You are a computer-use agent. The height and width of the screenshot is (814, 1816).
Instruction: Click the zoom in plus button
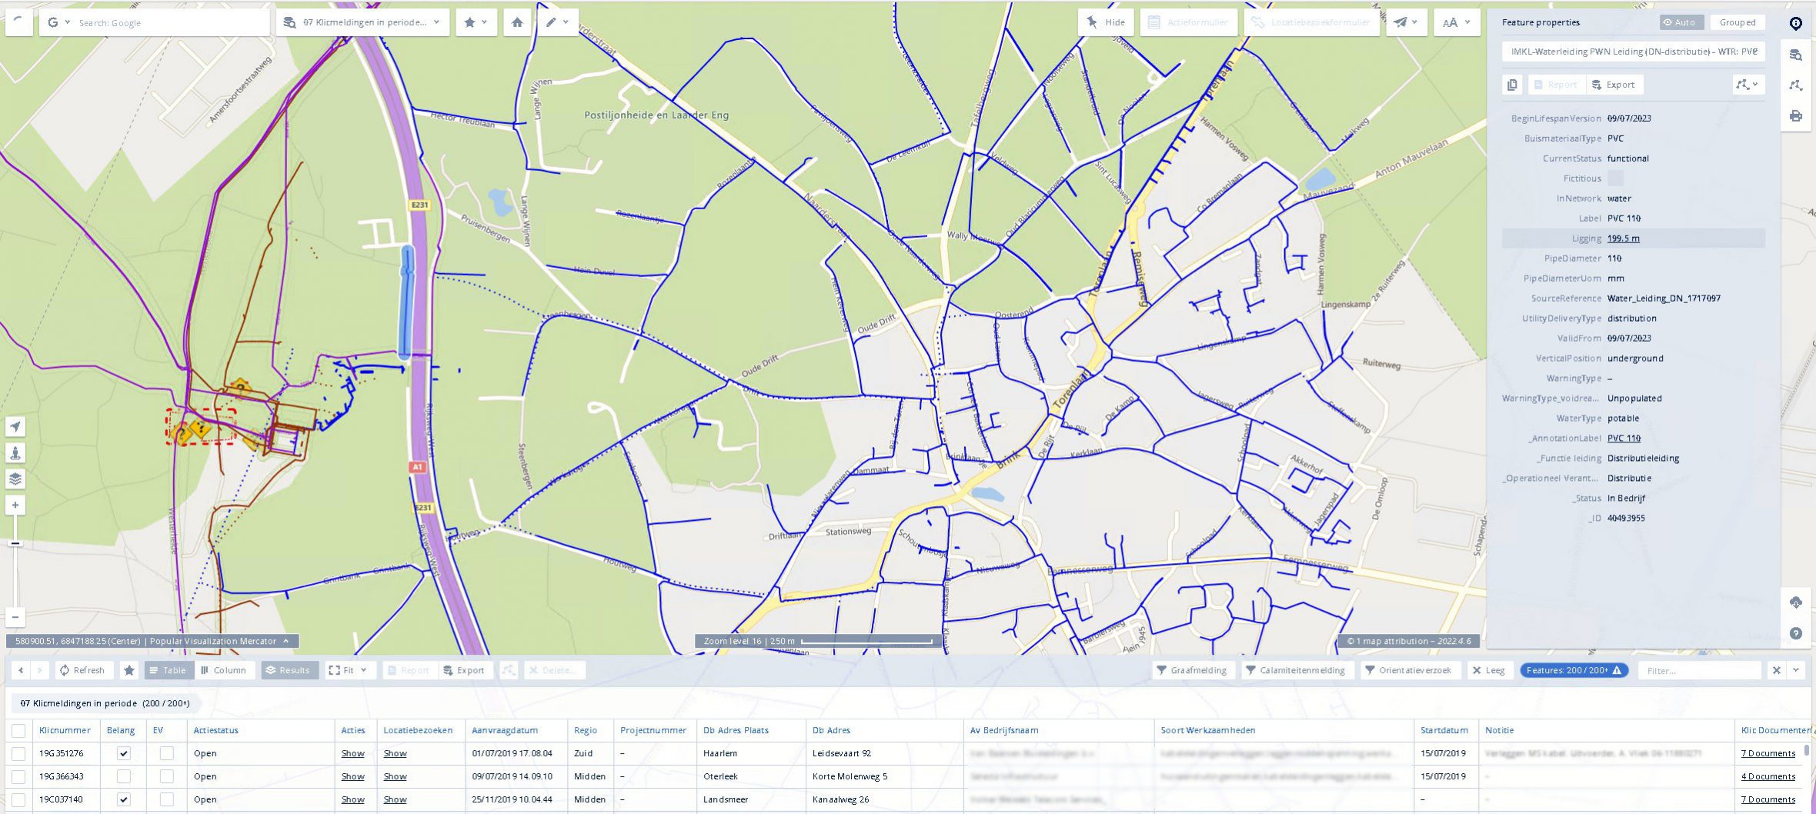tap(15, 505)
